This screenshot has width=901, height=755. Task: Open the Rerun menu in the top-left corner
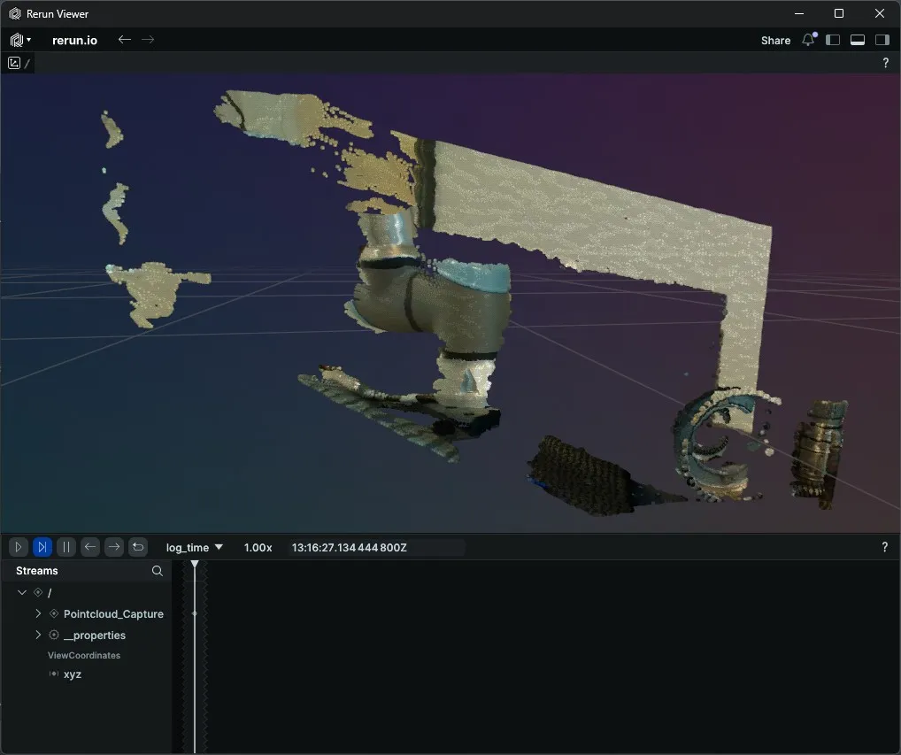[x=18, y=40]
